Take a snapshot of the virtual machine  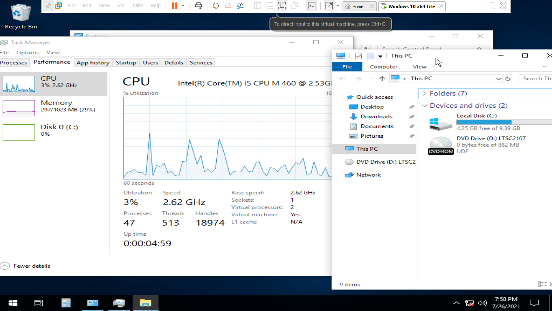click(x=216, y=6)
